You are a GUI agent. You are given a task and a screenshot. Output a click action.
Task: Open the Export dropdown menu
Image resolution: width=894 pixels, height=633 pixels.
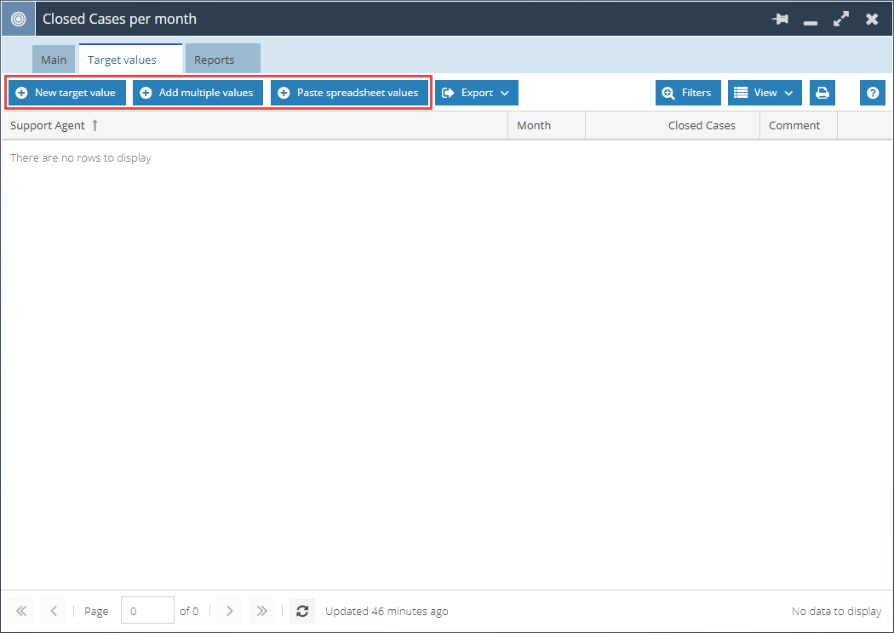(x=477, y=93)
